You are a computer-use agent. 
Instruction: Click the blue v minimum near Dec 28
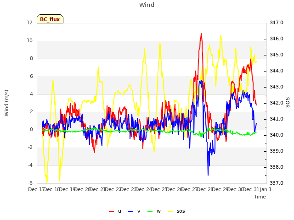tap(208, 175)
